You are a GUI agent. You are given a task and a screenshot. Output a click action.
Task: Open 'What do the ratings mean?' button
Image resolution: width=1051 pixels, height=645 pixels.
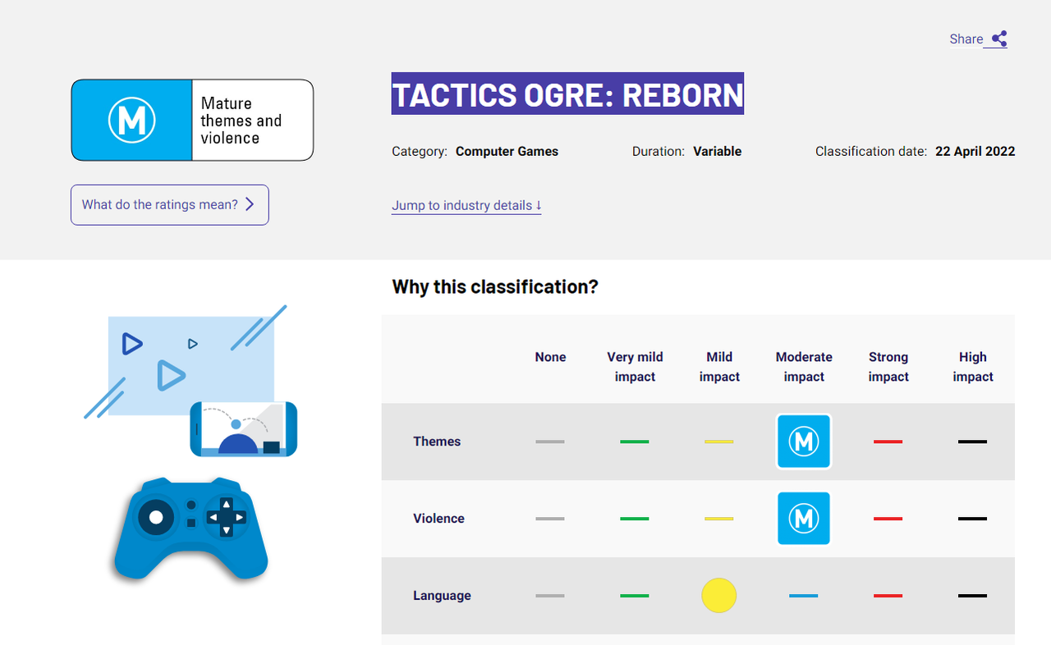tap(170, 205)
